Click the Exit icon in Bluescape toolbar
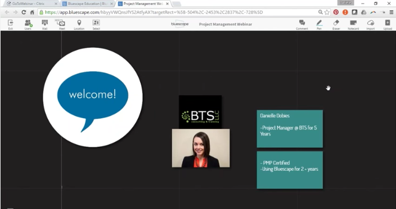 (x=10, y=23)
